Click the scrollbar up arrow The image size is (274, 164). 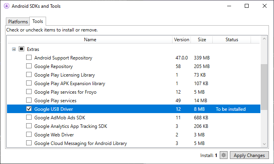pyautogui.click(x=265, y=40)
